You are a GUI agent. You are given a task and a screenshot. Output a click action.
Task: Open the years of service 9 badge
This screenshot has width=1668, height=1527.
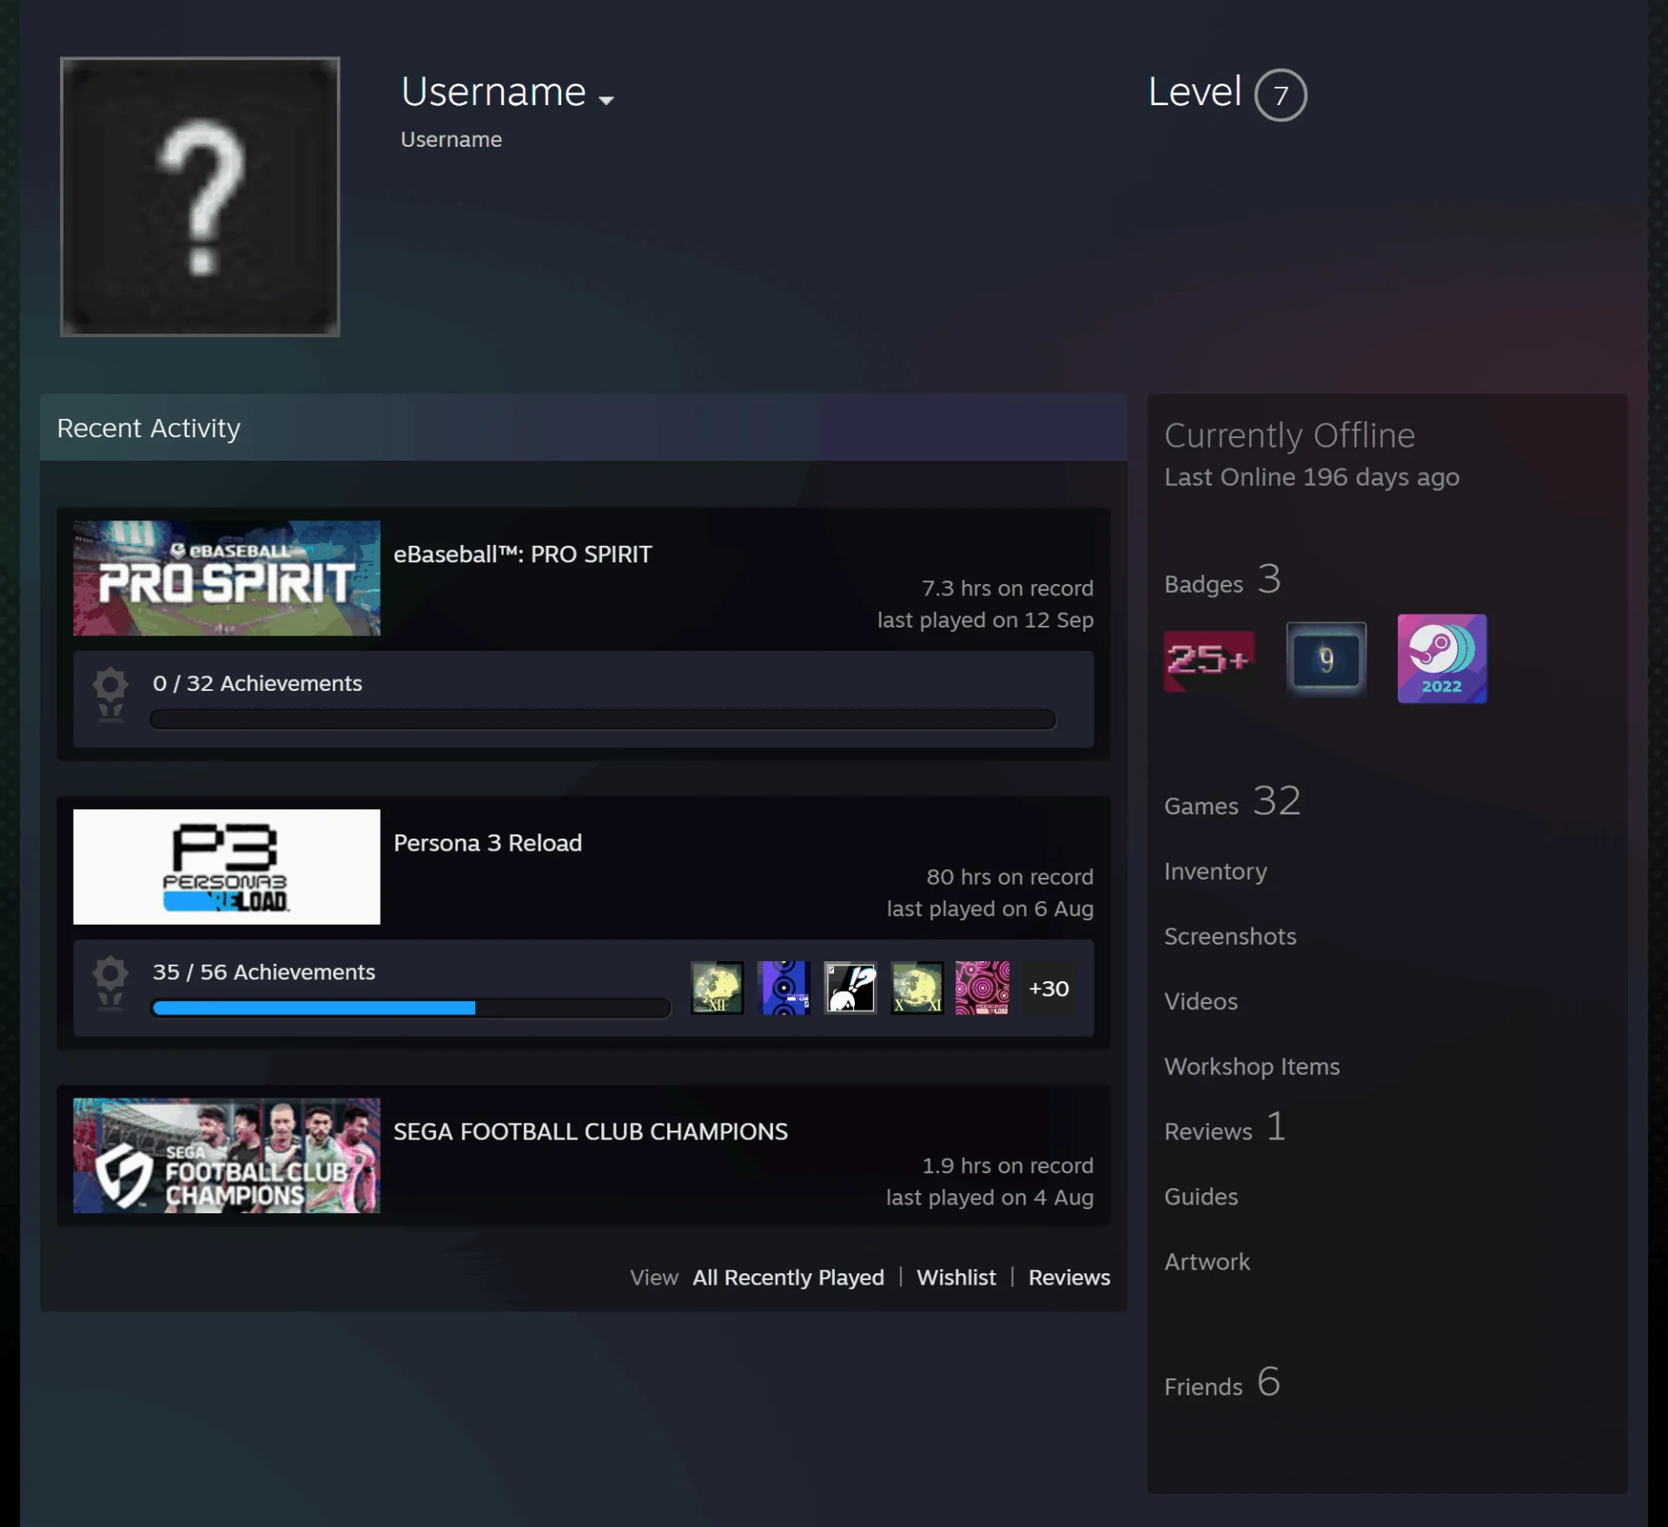pos(1326,660)
